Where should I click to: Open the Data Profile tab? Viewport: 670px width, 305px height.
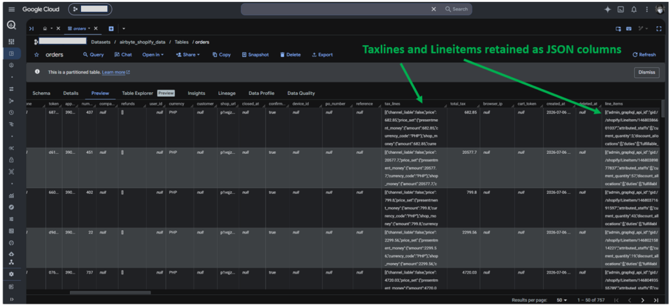point(262,93)
